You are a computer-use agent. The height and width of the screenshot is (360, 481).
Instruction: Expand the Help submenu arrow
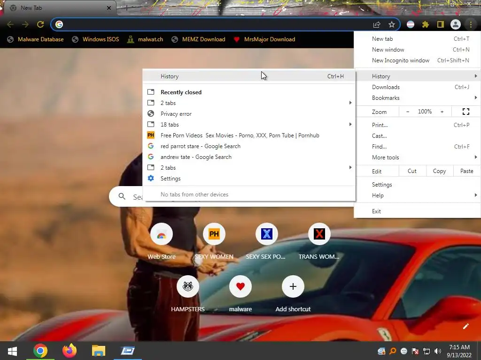pos(475,195)
